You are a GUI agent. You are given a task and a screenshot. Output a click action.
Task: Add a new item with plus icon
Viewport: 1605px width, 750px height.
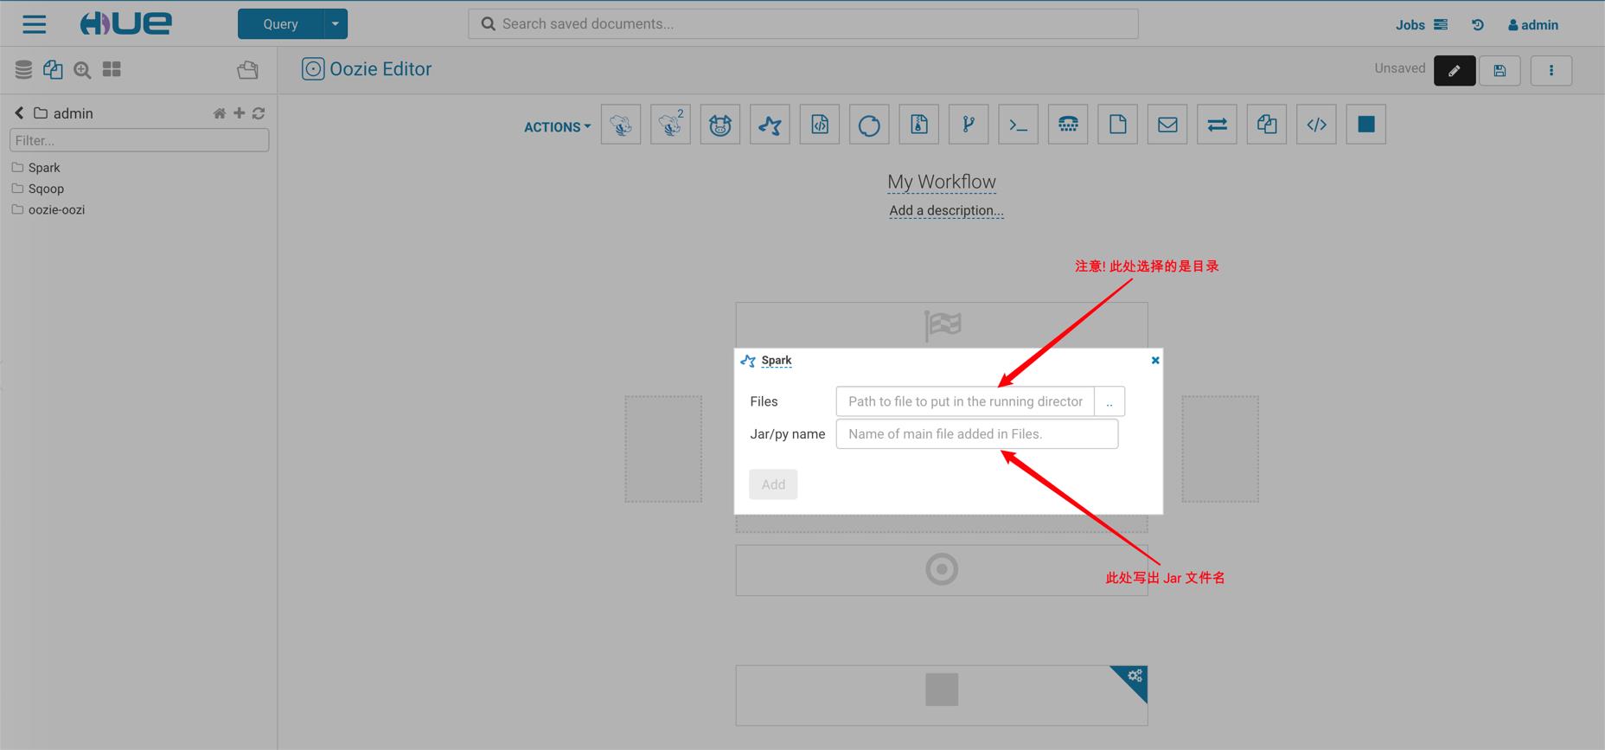coord(240,113)
